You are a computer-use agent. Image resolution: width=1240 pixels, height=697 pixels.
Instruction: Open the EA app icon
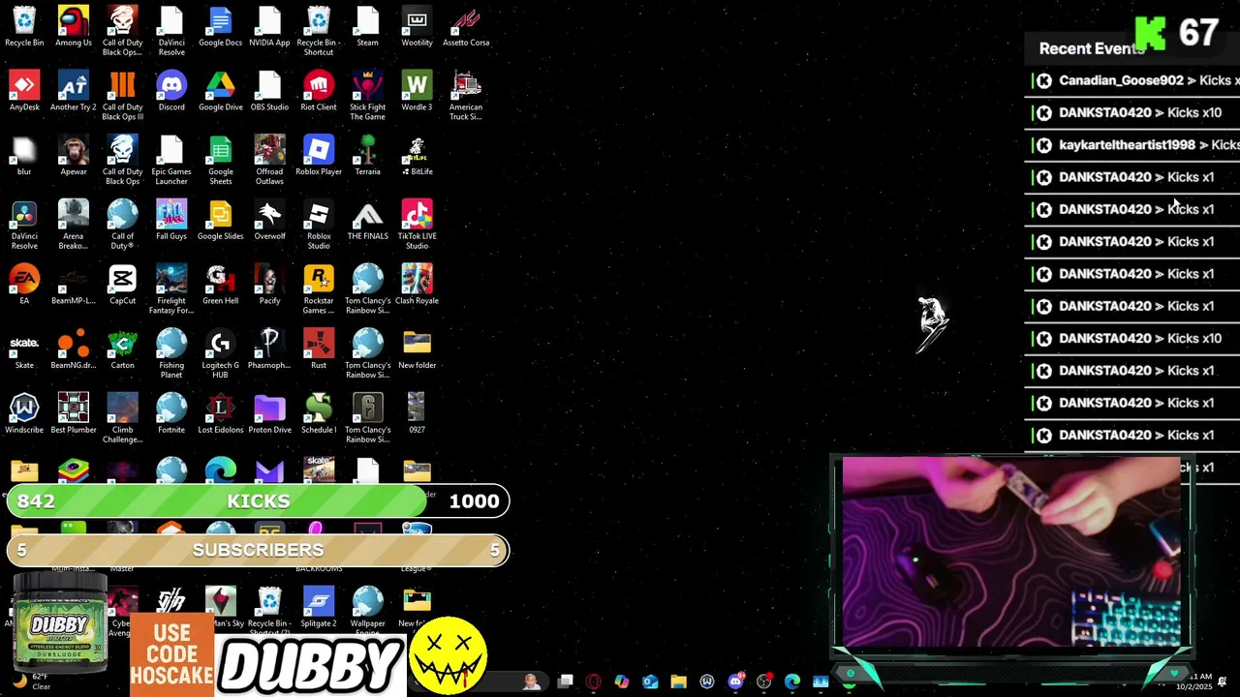(24, 285)
